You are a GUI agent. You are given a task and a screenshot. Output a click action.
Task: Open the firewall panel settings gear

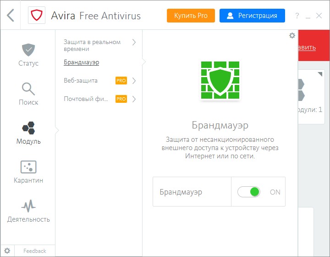coord(292,35)
